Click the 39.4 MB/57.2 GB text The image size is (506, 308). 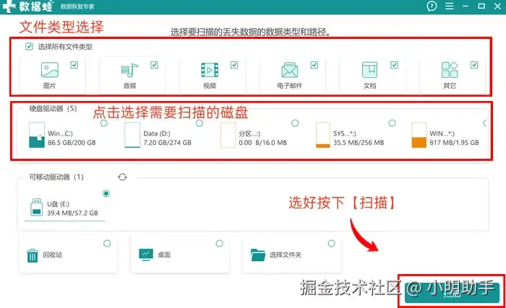pos(72,213)
